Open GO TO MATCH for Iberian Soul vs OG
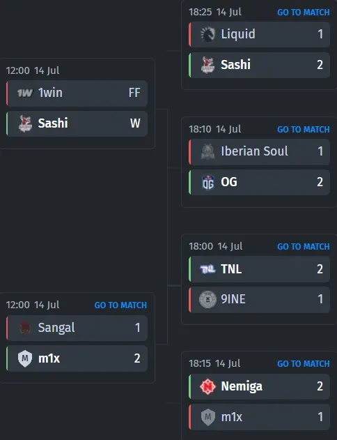The width and height of the screenshot is (337, 440). click(304, 130)
